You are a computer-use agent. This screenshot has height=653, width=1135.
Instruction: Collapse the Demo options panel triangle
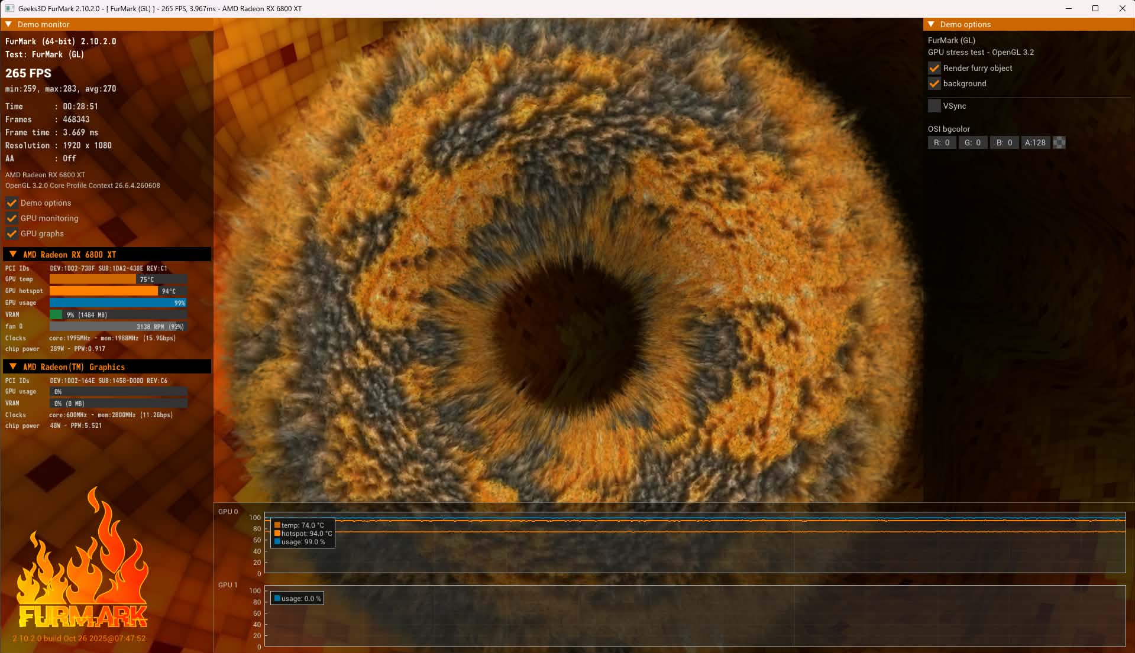(x=932, y=24)
